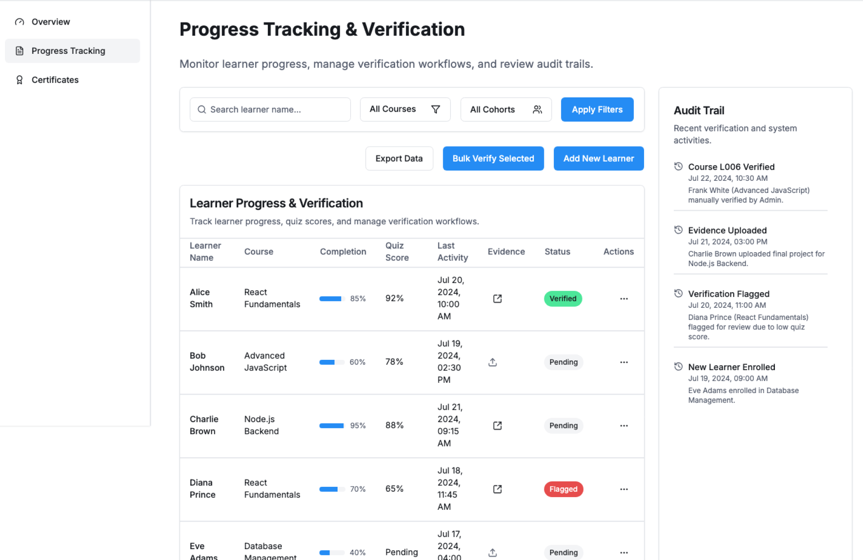Open actions menu for Alice Smith

coord(624,299)
